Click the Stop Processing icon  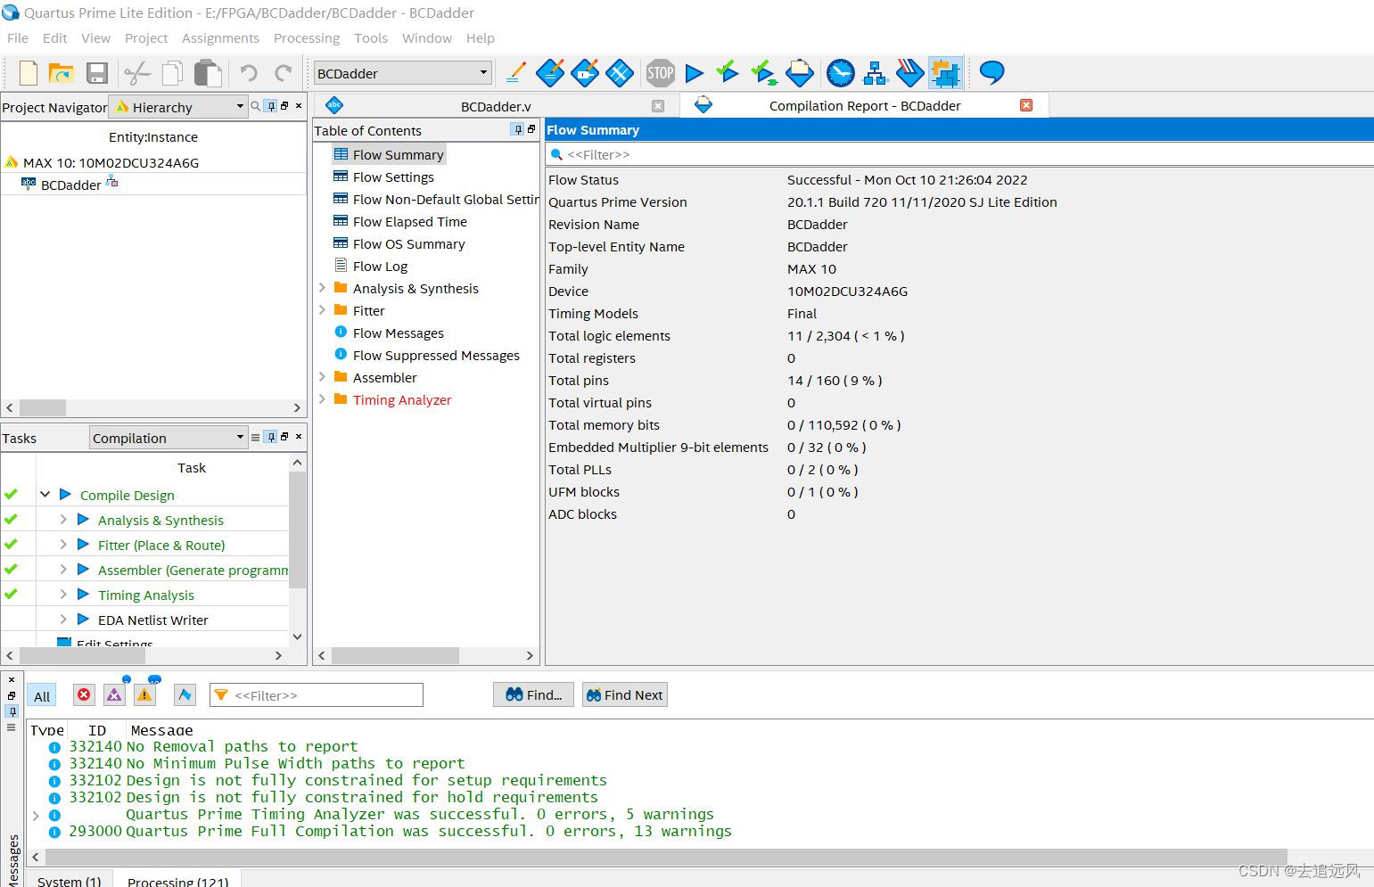(661, 73)
